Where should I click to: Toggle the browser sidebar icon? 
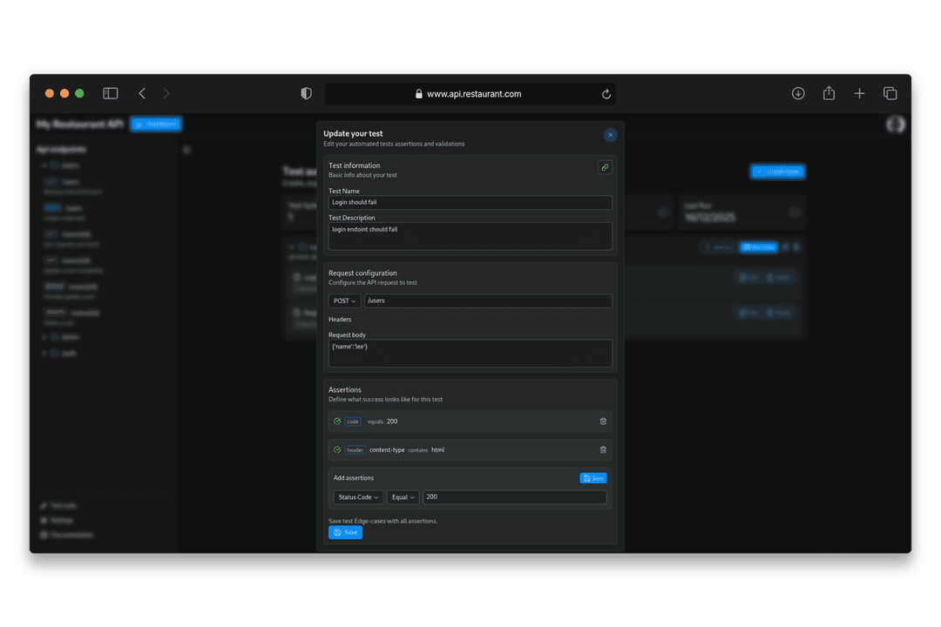click(x=111, y=93)
